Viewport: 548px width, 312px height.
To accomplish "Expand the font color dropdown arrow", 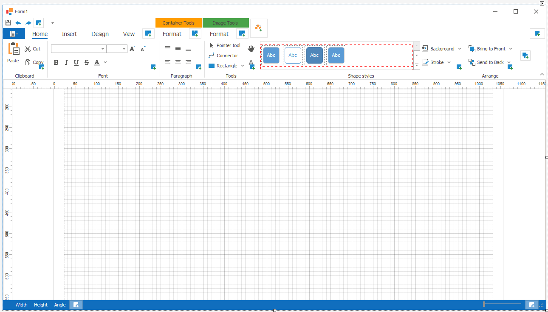I will coord(105,62).
